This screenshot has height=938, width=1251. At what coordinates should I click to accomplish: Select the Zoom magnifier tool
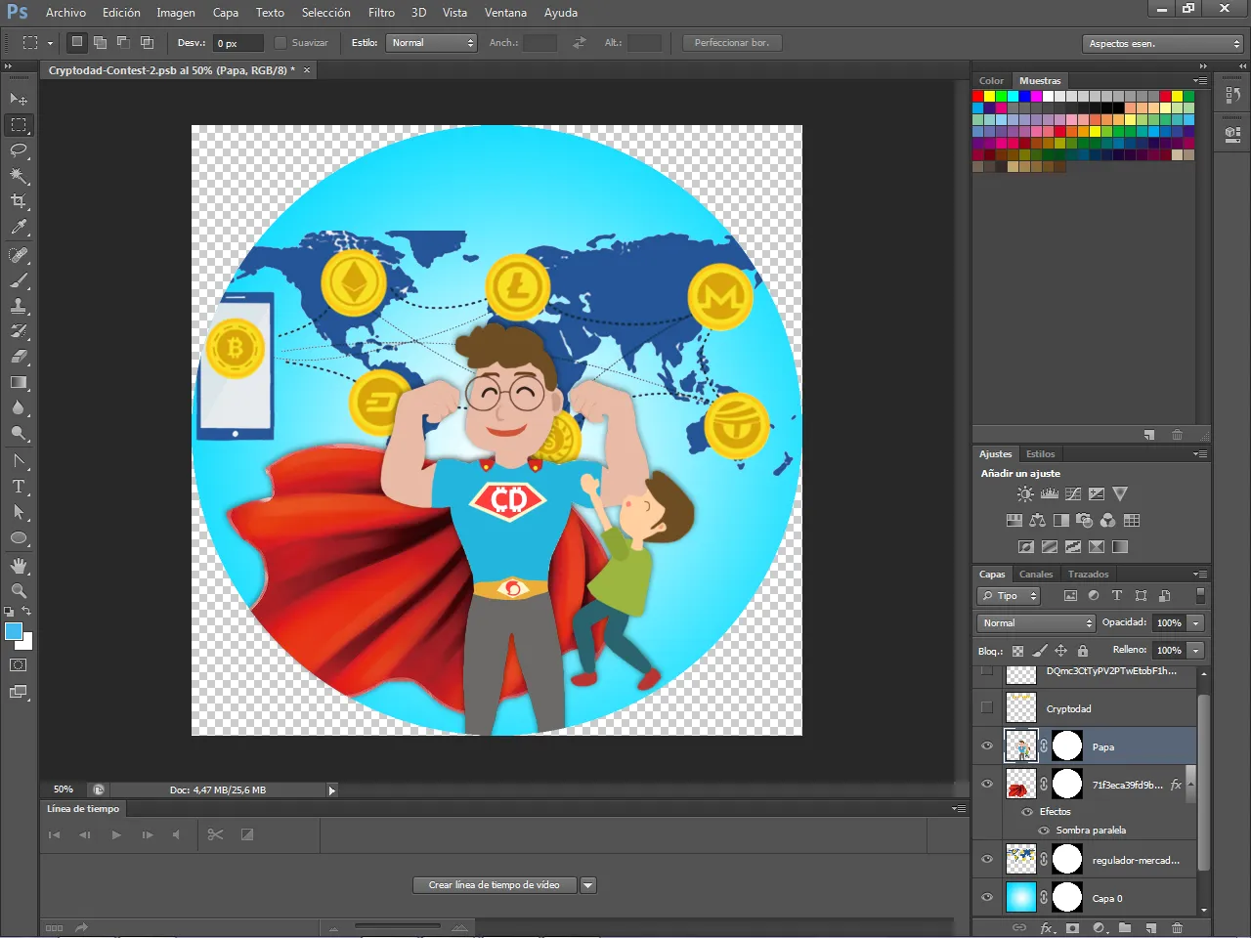click(x=19, y=591)
